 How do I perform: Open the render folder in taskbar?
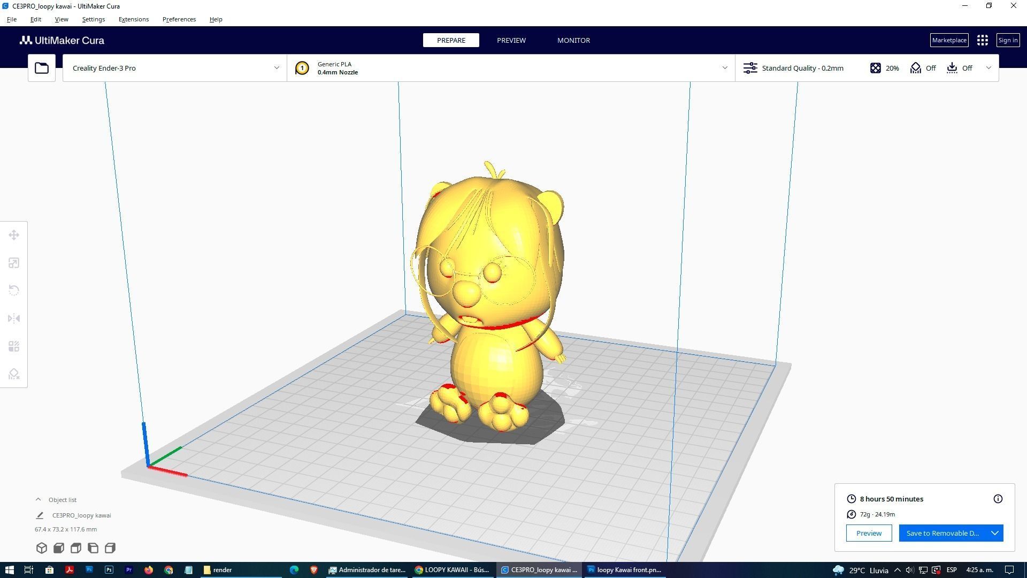click(241, 570)
